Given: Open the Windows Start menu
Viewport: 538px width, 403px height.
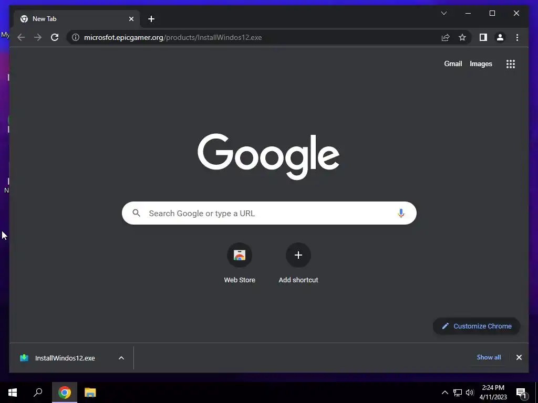Looking at the screenshot, I should pos(13,393).
